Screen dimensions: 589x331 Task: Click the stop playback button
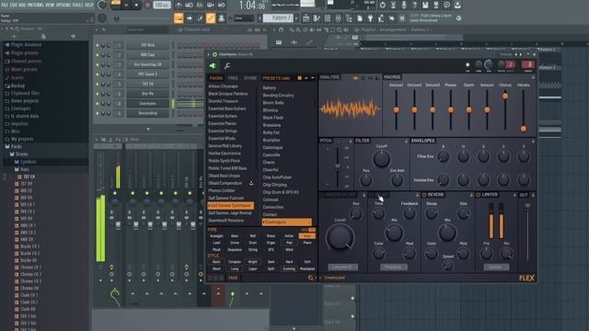coord(136,6)
